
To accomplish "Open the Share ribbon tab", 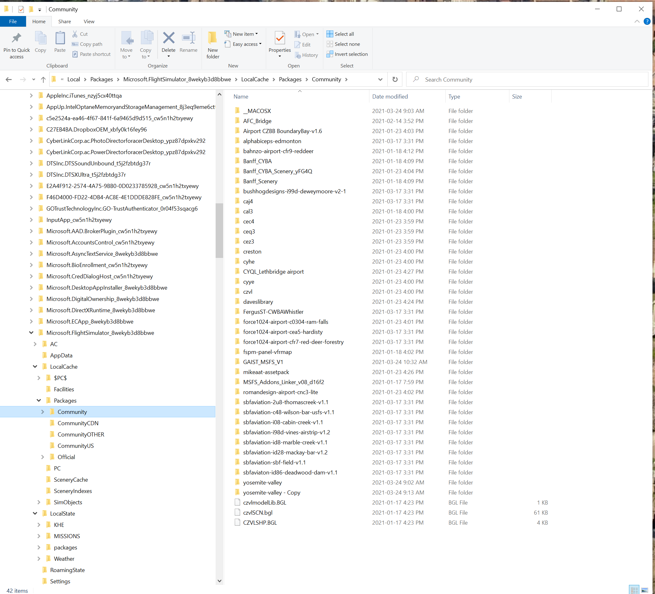I will click(x=64, y=21).
